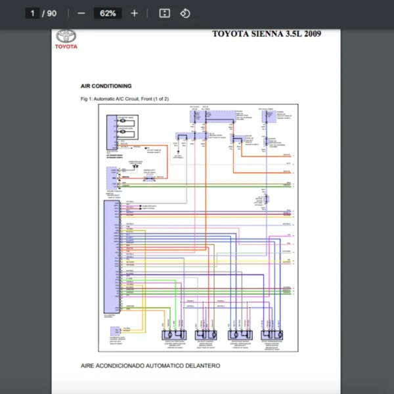Click the red TOYOTA wordmark under the logo
This screenshot has height=394, width=394.
[66, 47]
